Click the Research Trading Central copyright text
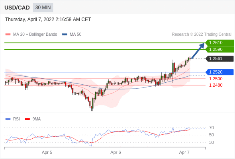This screenshot has width=235, height=159. [x=202, y=35]
